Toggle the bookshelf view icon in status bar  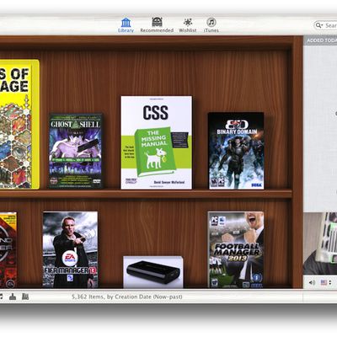tap(25, 297)
